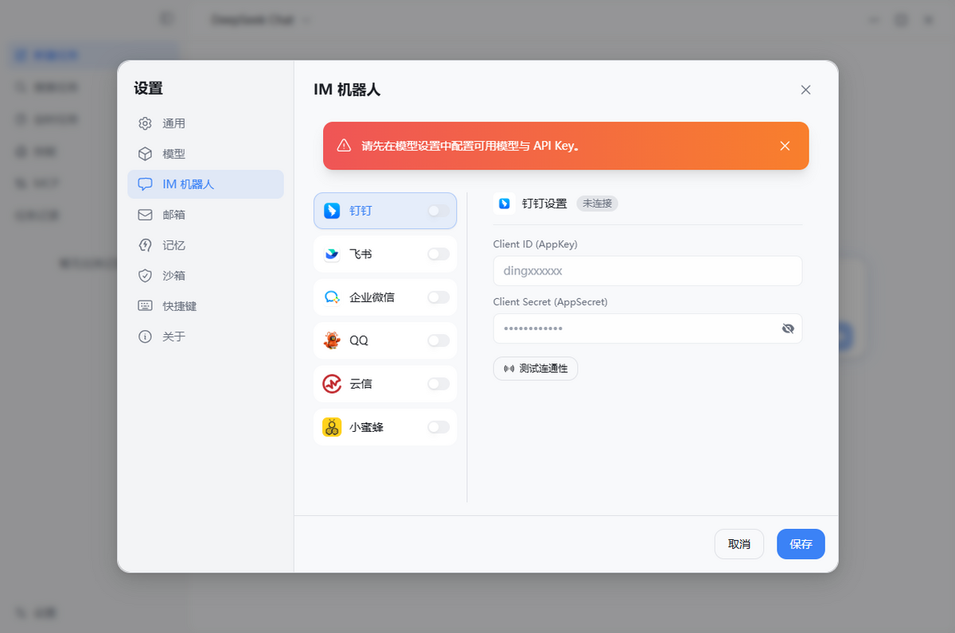The width and height of the screenshot is (955, 633).
Task: Enable the 飞书 robot toggle
Action: tap(438, 254)
